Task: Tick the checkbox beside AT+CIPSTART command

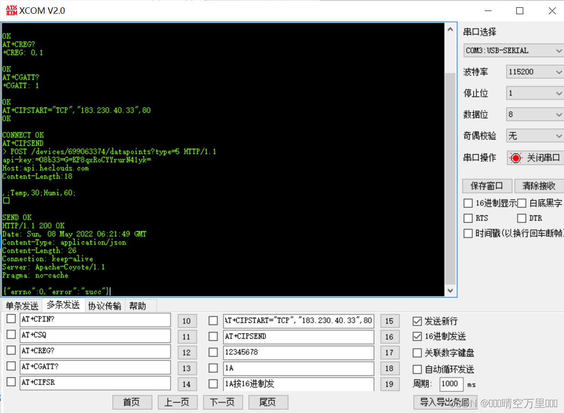Action: click(213, 321)
